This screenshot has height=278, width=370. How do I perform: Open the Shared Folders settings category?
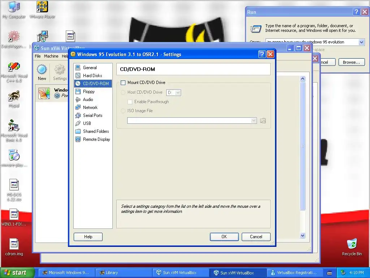click(x=93, y=131)
